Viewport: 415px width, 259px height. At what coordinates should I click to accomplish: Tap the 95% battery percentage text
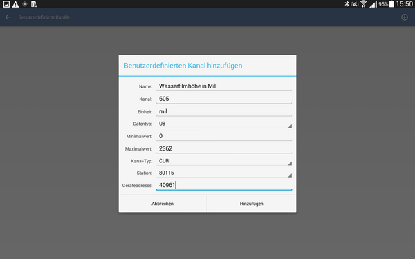(383, 4)
